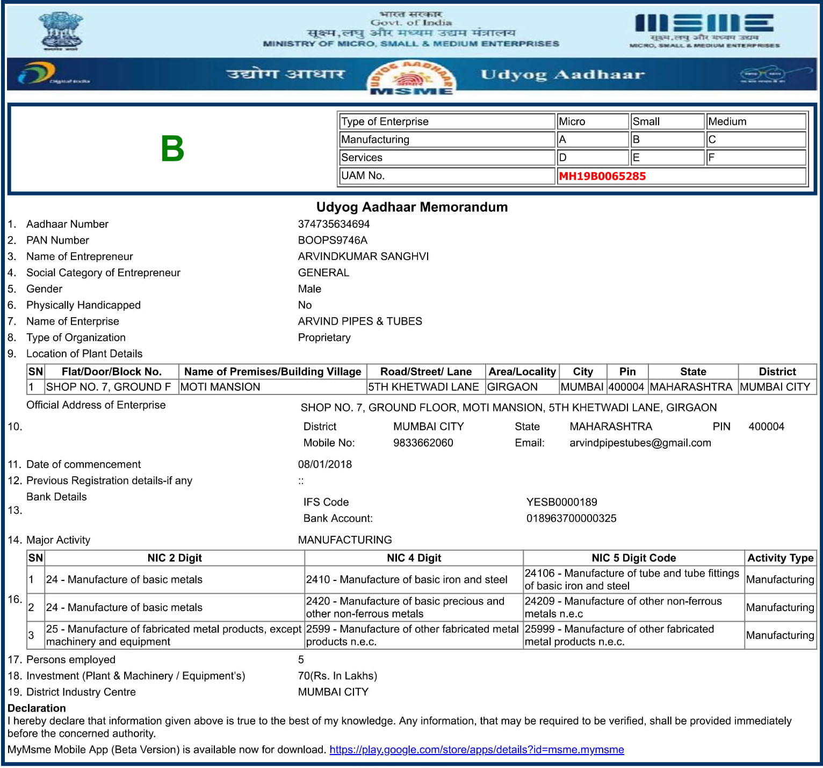Click the date of commencement 08/01/2018
This screenshot has width=823, height=768.
click(x=325, y=464)
